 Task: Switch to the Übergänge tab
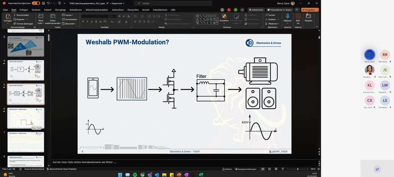click(60, 10)
